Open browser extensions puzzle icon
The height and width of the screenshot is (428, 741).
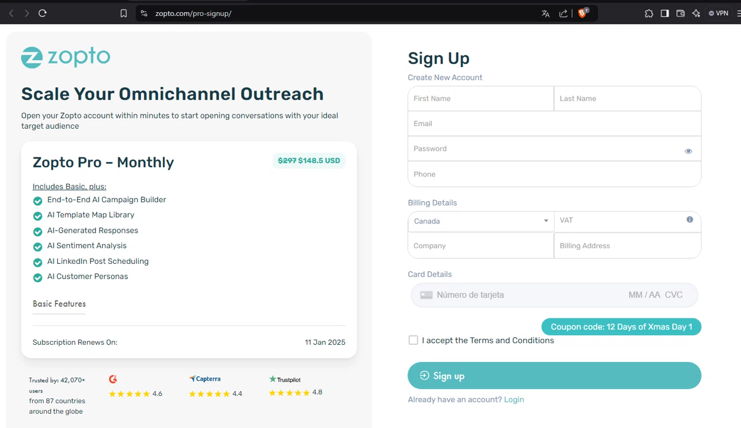pos(649,13)
